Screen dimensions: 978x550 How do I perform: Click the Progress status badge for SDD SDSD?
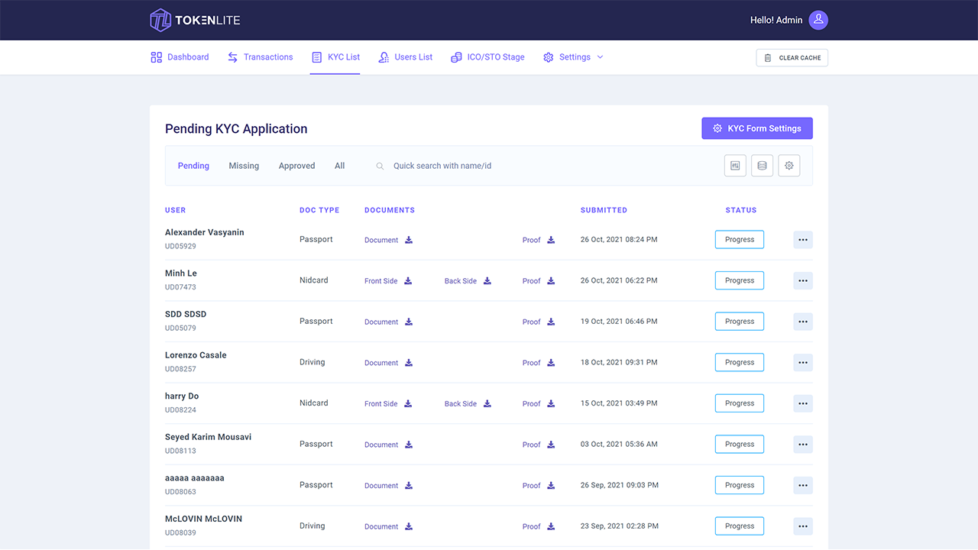click(x=739, y=321)
